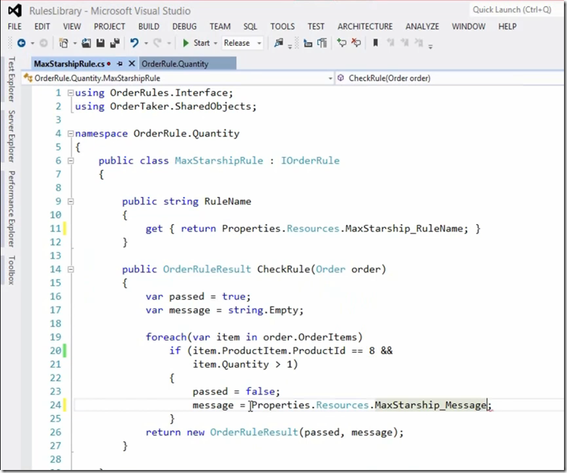
Task: Pin the MaxStarshipRule.cs tab
Action: coord(120,64)
